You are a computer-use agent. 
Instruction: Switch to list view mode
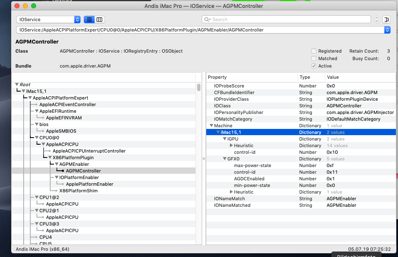[x=89, y=19]
